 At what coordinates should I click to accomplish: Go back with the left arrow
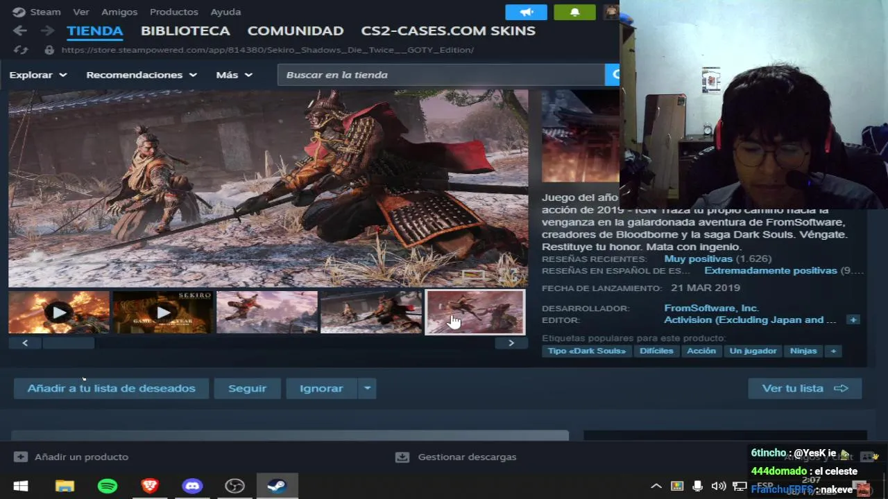[19, 30]
